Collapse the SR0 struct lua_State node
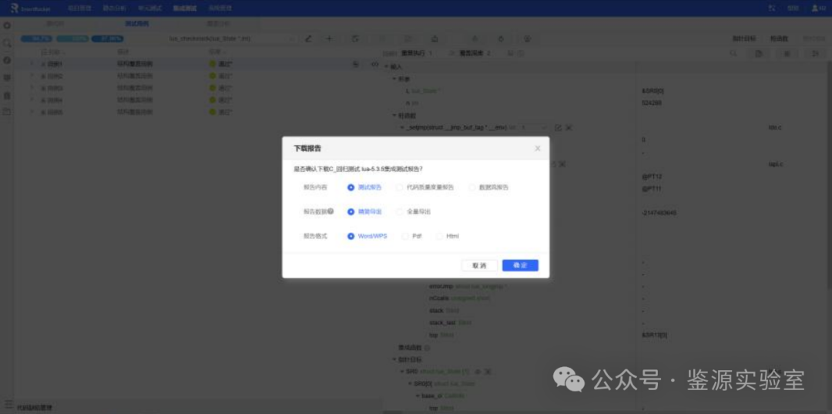 [x=402, y=372]
